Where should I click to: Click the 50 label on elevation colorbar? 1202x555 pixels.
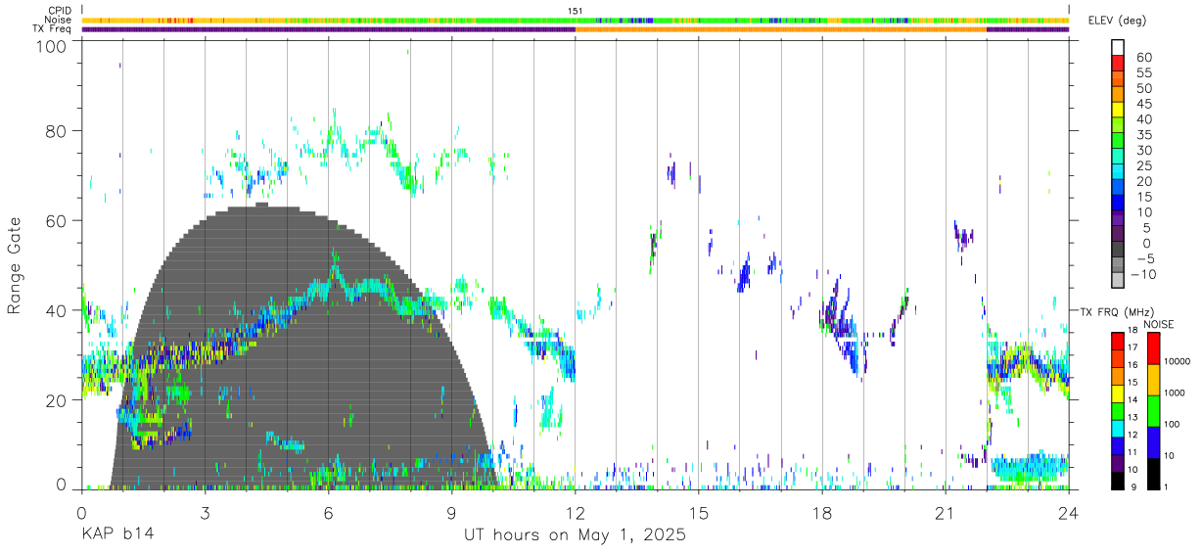click(1143, 88)
